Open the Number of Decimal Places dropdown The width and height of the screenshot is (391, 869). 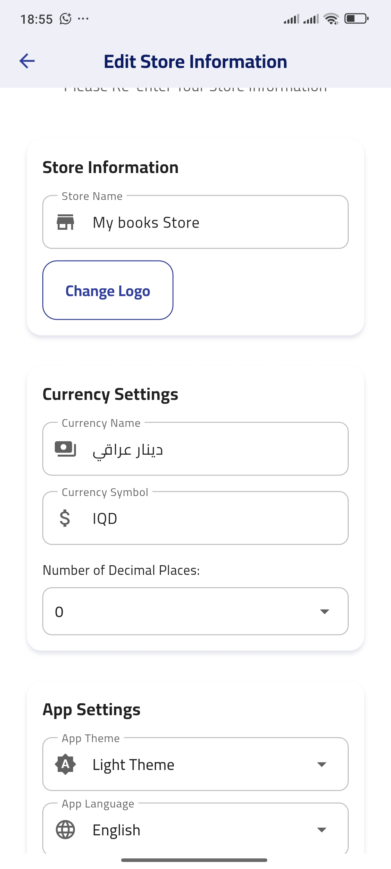[195, 611]
